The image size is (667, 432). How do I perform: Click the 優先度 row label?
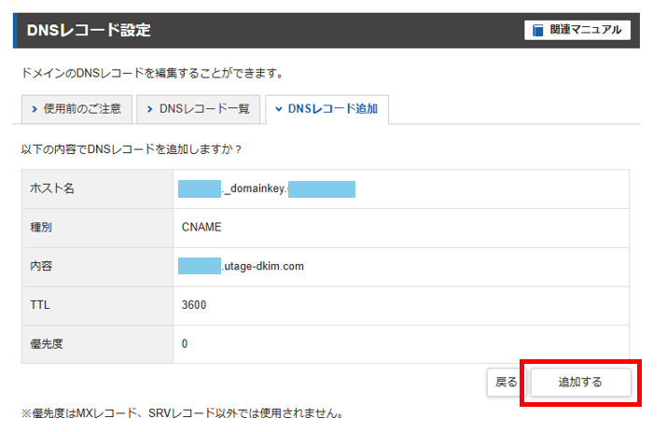click(48, 344)
